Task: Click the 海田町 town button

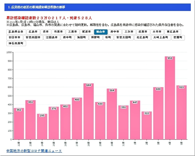Action: [x=82, y=38]
